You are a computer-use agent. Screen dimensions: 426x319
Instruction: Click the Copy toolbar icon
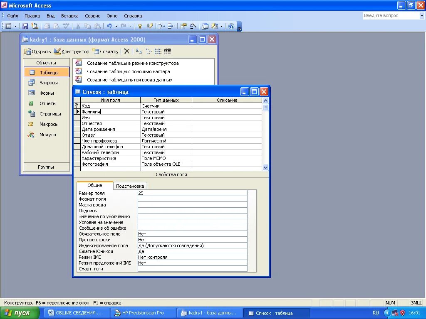pyautogui.click(x=87, y=26)
